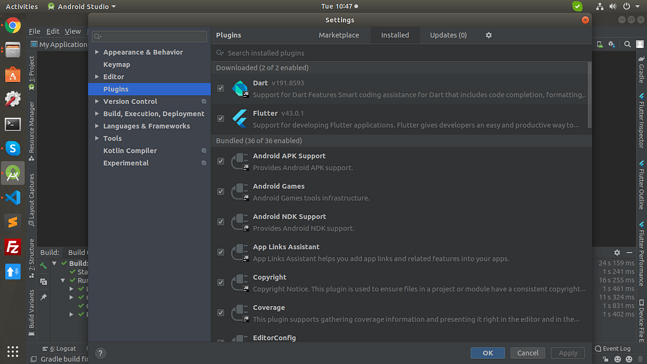Open the system power menu icon
The image size is (647, 364).
[626, 6]
